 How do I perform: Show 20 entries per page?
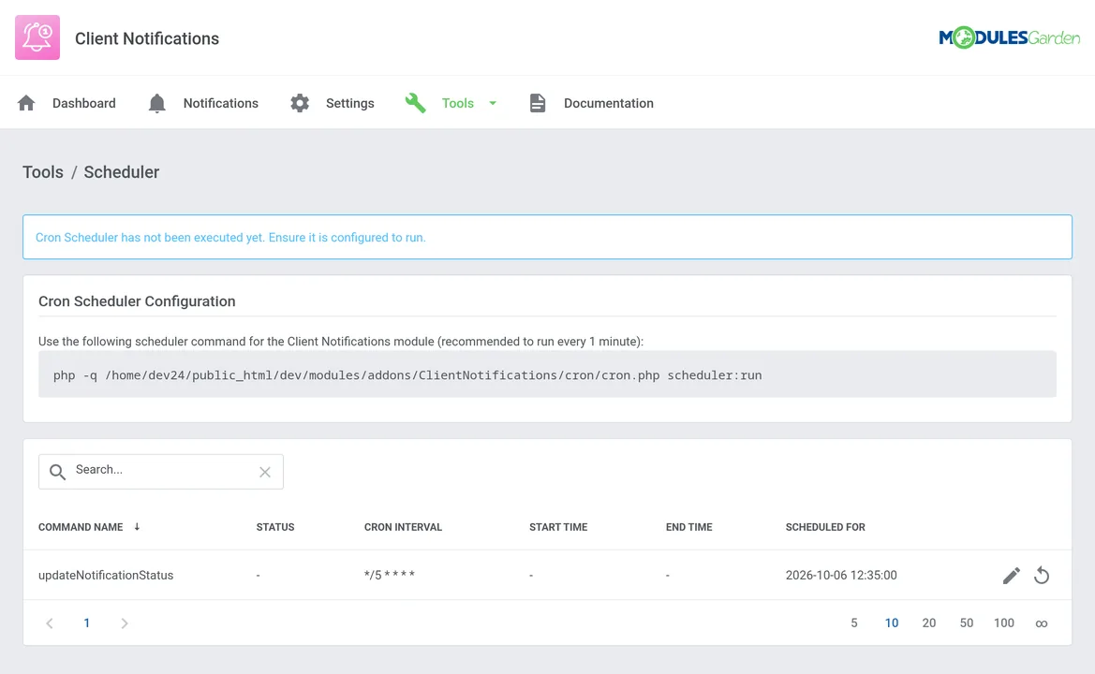pos(929,623)
